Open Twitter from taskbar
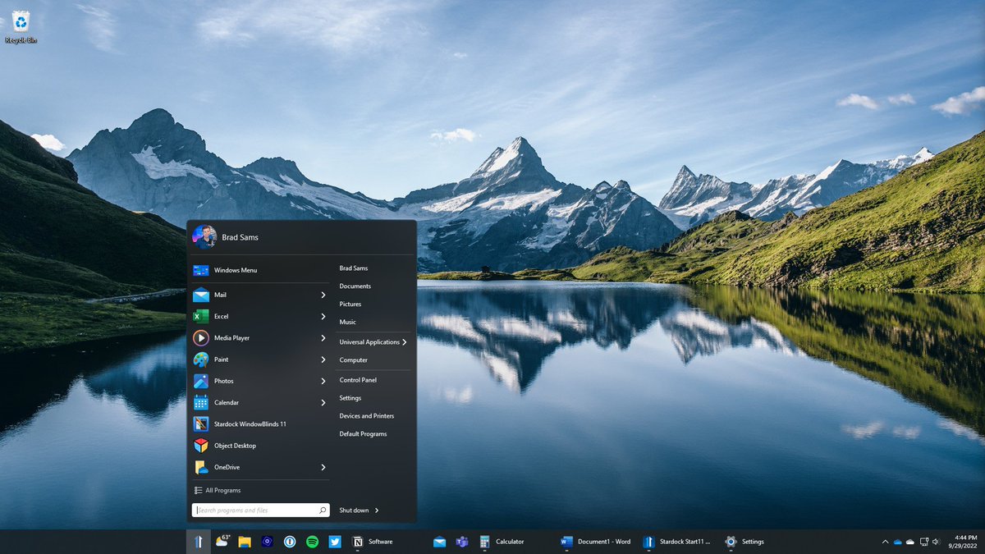 pos(335,542)
